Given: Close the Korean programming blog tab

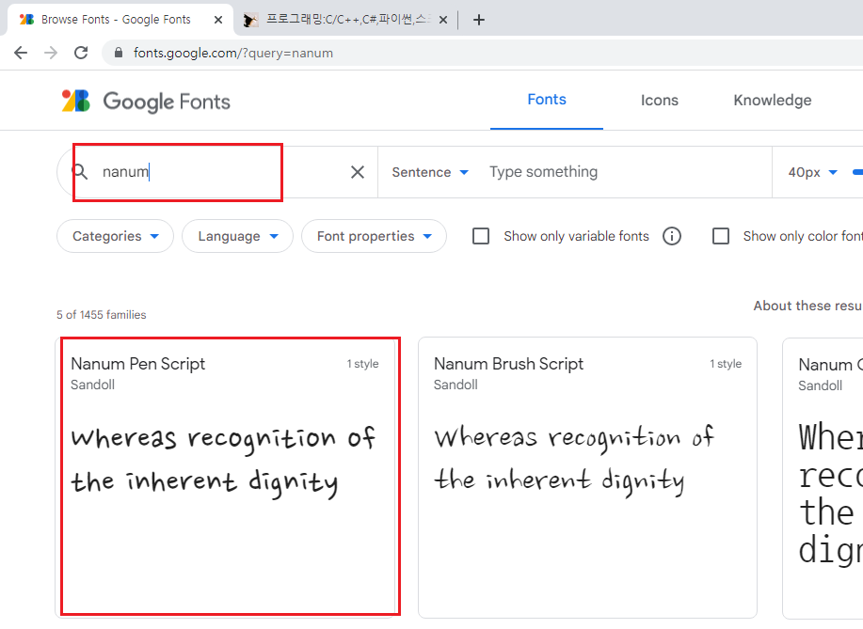Looking at the screenshot, I should [443, 20].
